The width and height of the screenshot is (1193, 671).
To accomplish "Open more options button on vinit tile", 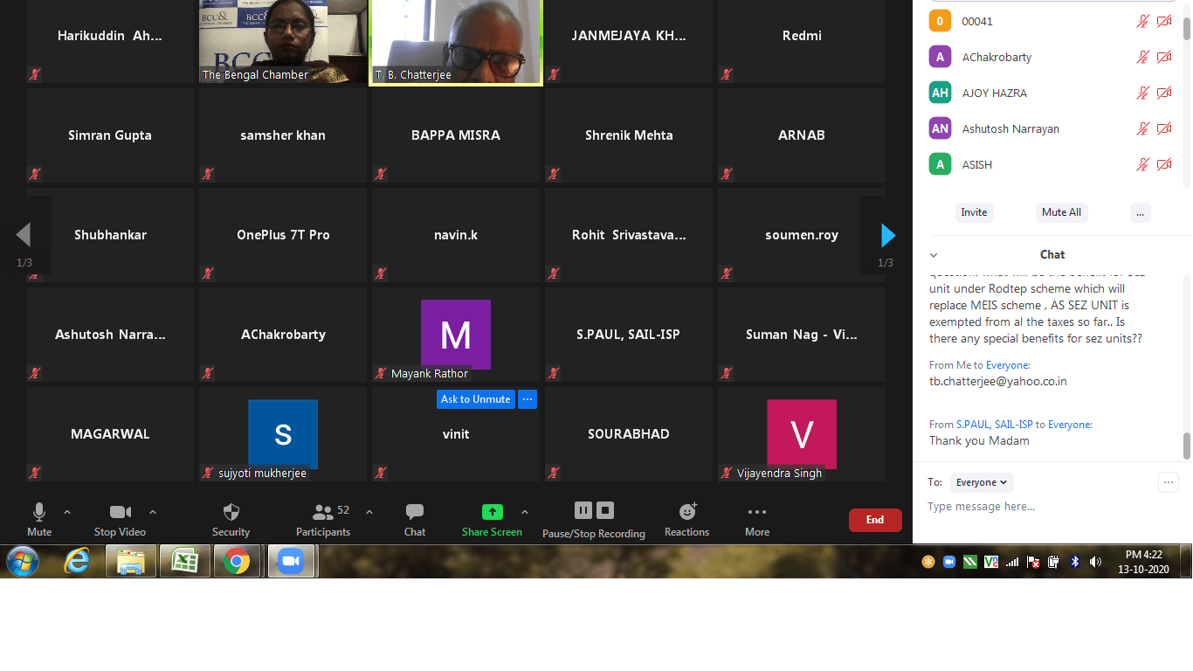I will click(x=527, y=399).
